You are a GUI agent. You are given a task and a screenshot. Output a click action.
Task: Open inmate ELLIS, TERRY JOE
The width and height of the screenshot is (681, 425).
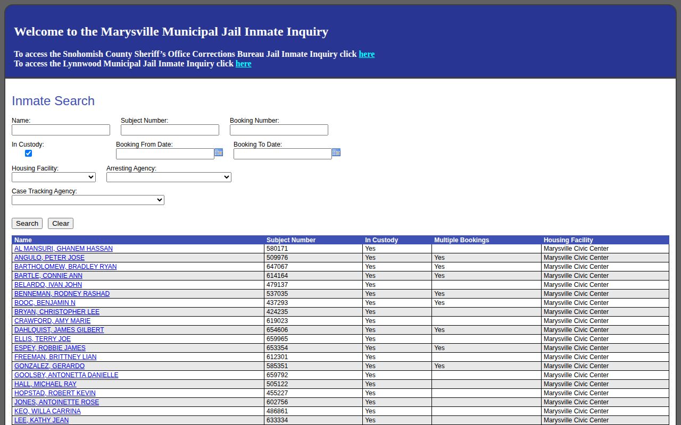[x=43, y=339]
